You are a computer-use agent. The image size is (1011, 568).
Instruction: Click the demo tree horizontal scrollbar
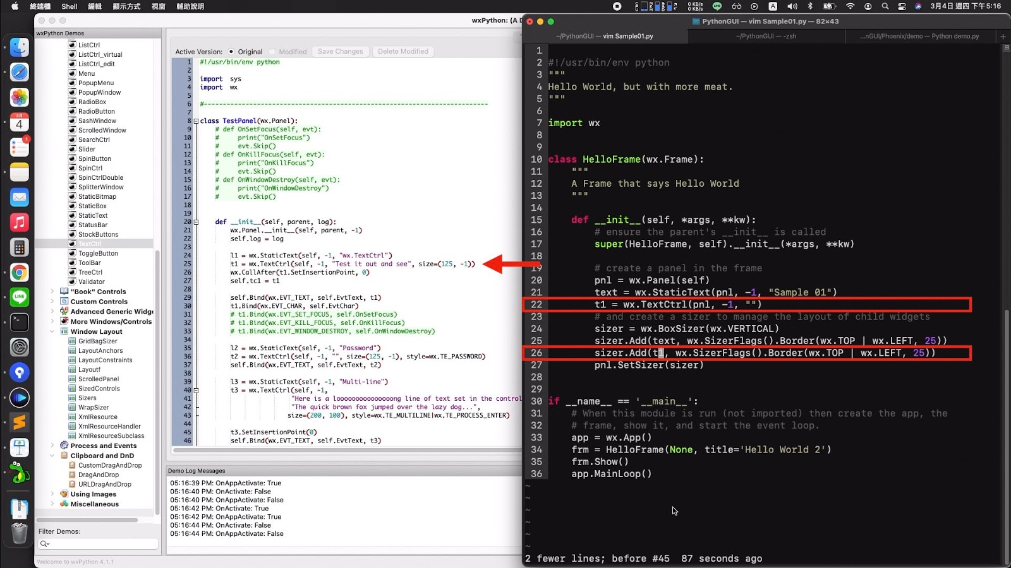tap(88, 520)
